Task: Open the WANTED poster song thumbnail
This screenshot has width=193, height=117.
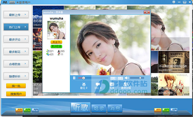Action: coord(174,62)
